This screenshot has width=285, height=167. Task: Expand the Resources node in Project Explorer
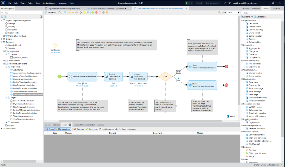click(x=6, y=122)
